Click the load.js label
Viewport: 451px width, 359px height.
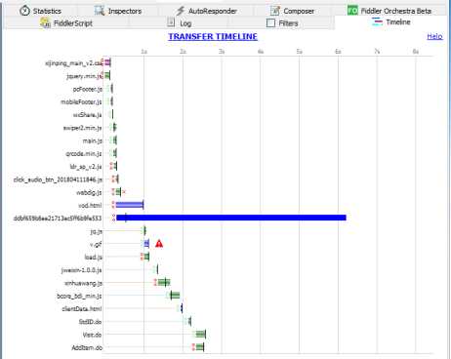(x=94, y=257)
